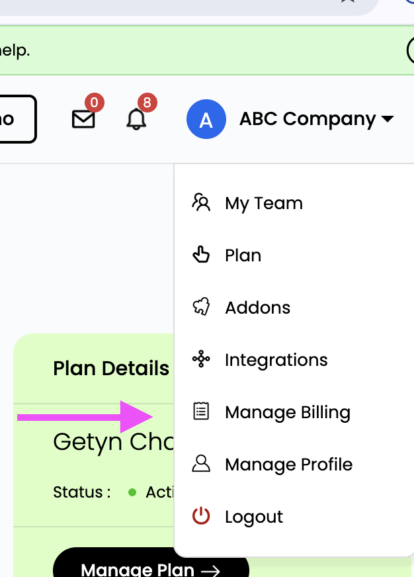Open the mail inbox envelope icon

[83, 119]
